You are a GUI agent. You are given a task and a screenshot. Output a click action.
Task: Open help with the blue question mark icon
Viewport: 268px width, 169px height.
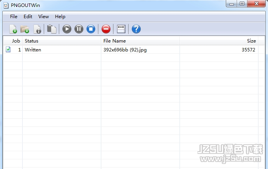(136, 29)
